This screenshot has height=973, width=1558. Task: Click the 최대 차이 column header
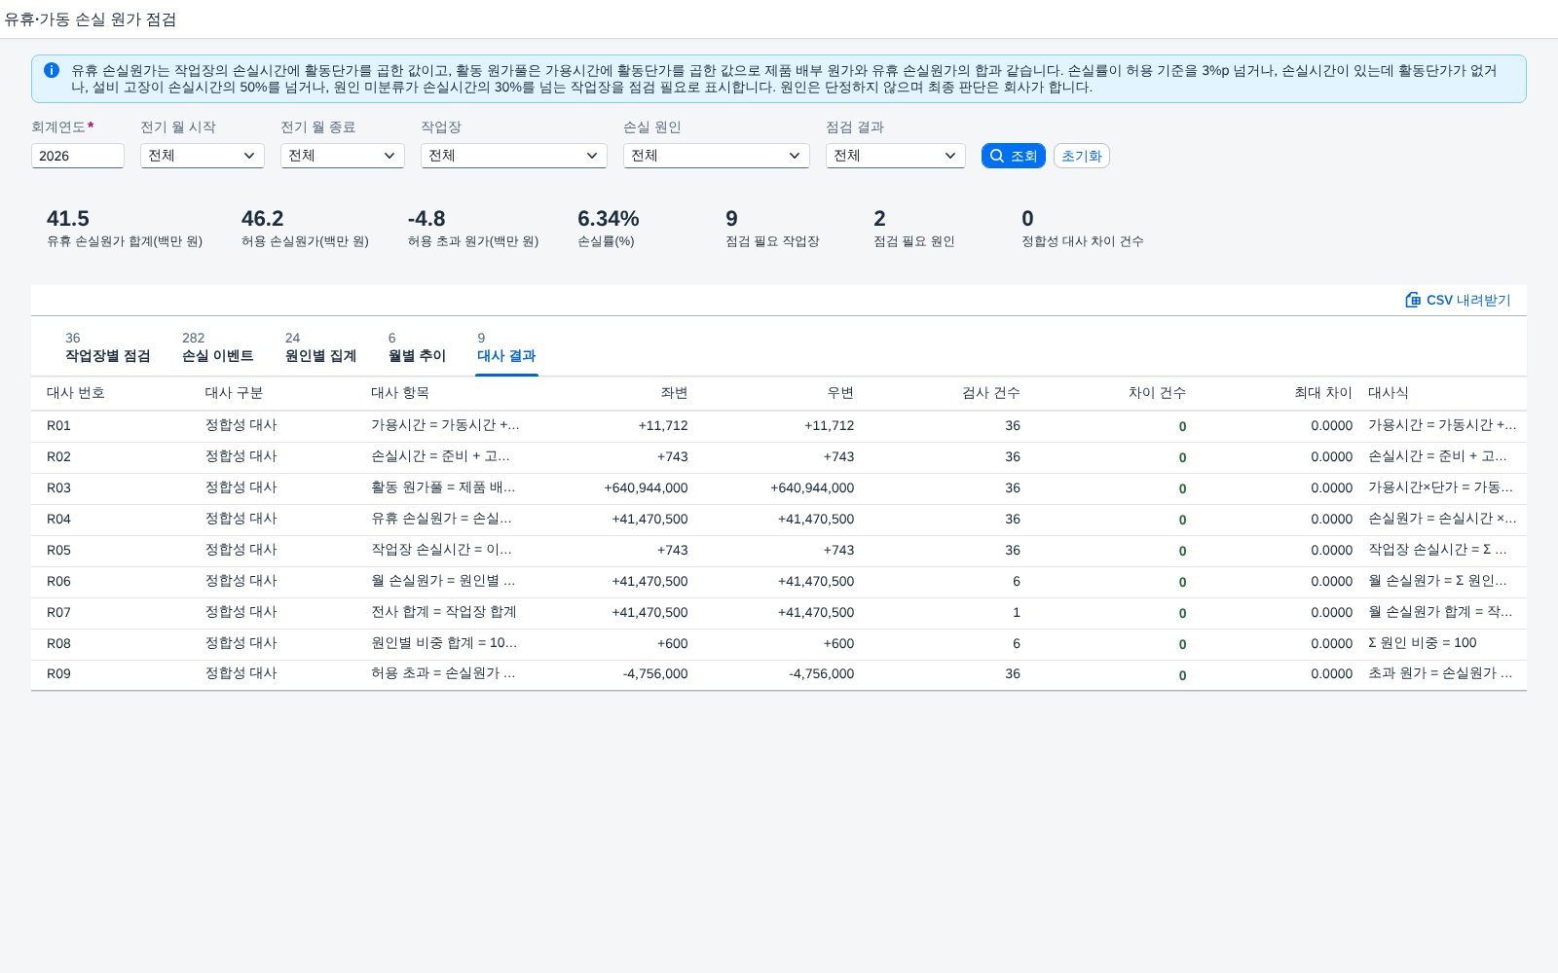pos(1322,393)
